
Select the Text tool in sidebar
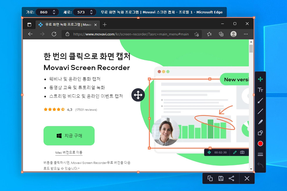(x=260, y=90)
